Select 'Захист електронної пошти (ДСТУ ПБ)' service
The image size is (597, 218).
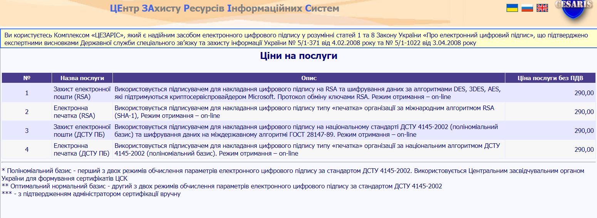(82, 131)
